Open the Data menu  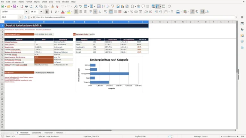click(x=51, y=2)
